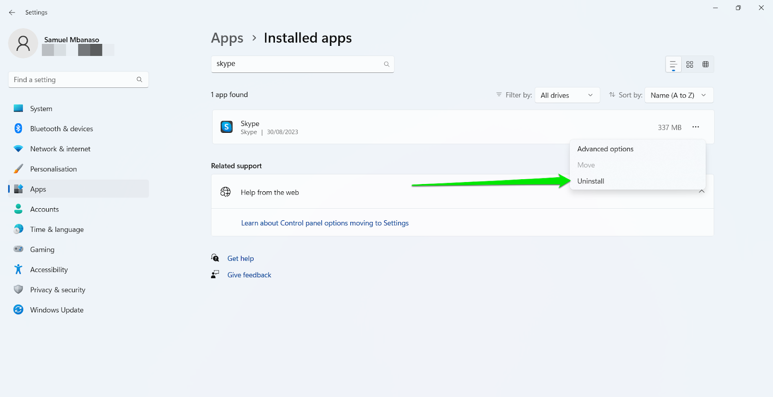Collapse the Help from the web section
The image size is (773, 397).
point(701,192)
